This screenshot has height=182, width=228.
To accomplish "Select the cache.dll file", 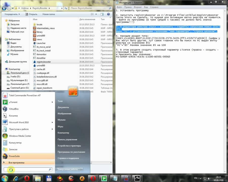I will click(41, 69).
